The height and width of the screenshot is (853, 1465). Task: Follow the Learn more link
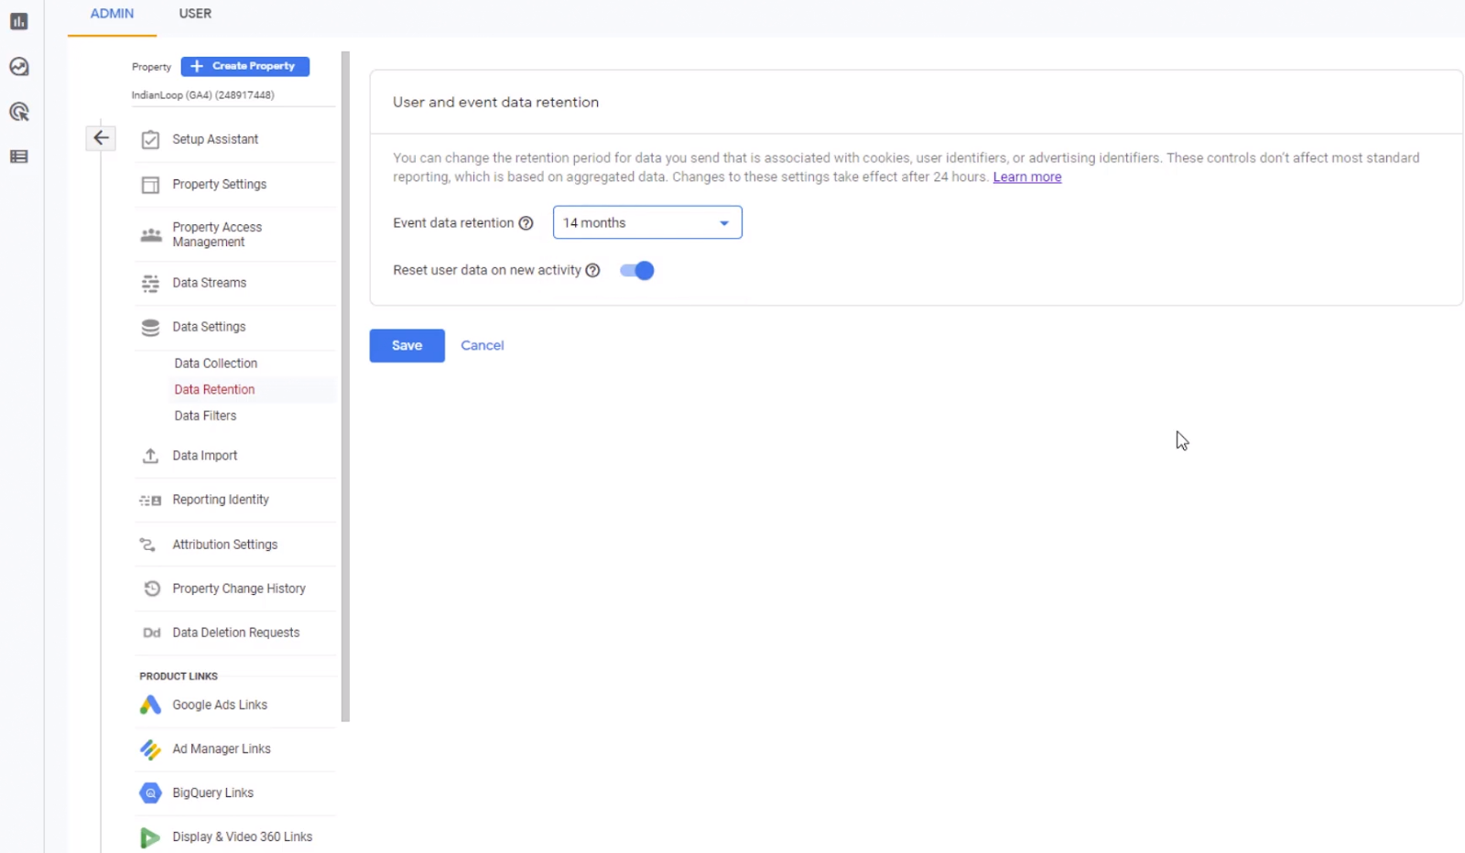click(1026, 177)
